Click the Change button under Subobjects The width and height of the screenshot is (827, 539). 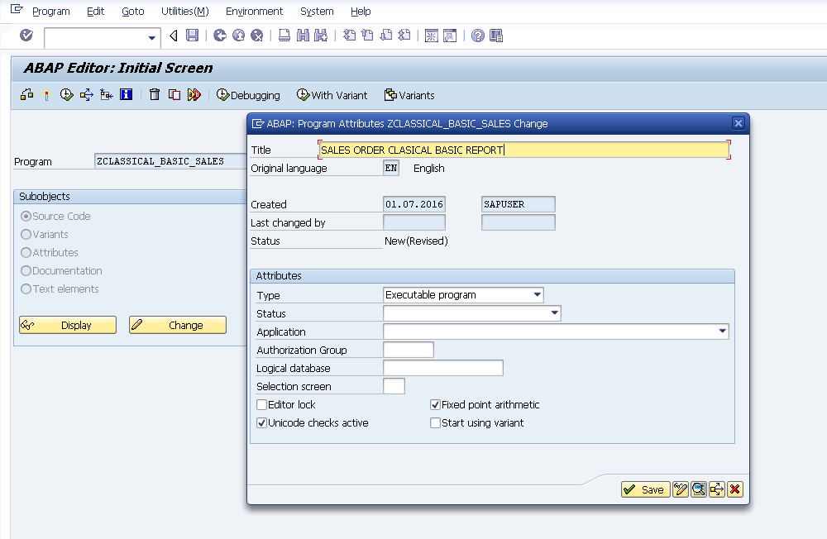(177, 324)
